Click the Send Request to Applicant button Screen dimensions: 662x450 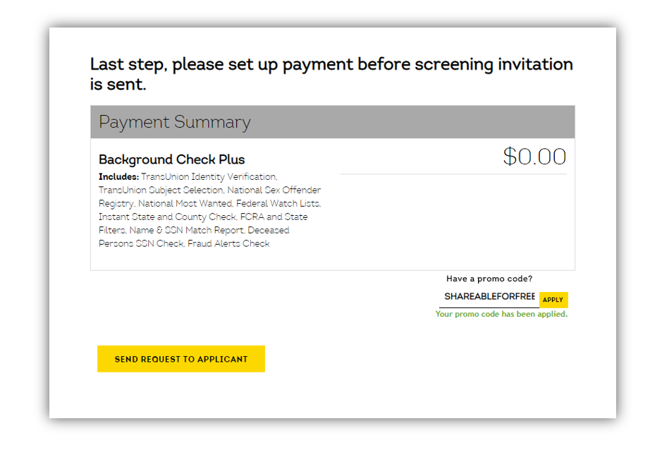point(181,359)
